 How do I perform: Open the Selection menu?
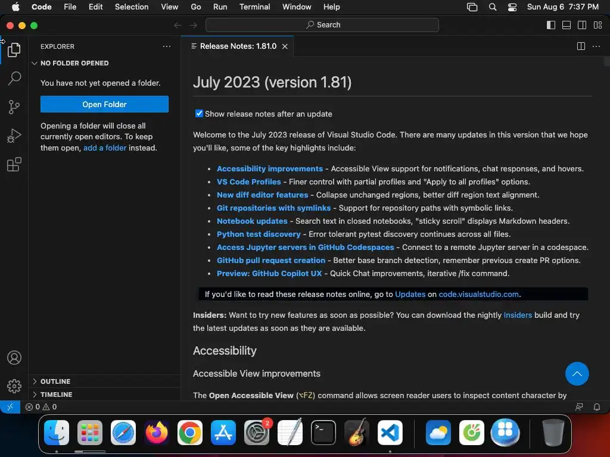coord(132,7)
